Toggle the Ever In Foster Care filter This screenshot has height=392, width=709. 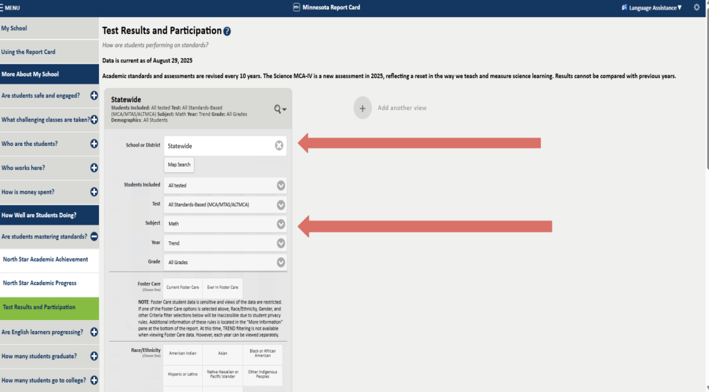pyautogui.click(x=224, y=287)
